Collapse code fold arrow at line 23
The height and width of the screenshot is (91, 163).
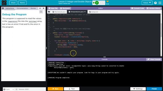point(50,33)
